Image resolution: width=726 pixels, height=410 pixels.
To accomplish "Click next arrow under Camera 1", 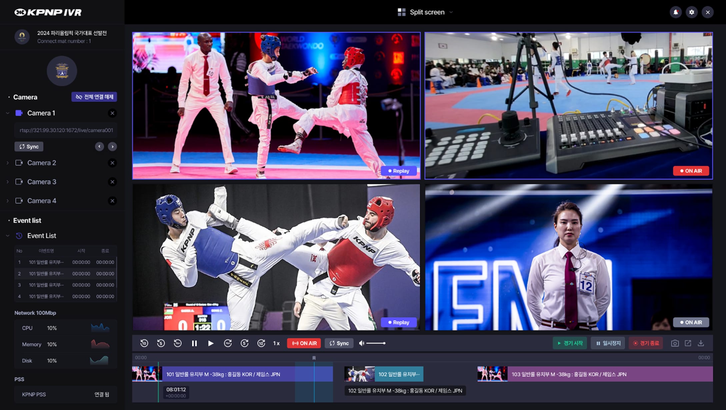I will 112,146.
